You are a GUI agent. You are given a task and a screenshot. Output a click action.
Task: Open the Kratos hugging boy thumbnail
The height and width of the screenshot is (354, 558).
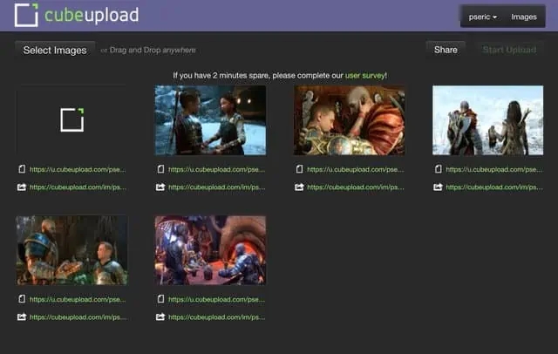pos(349,120)
